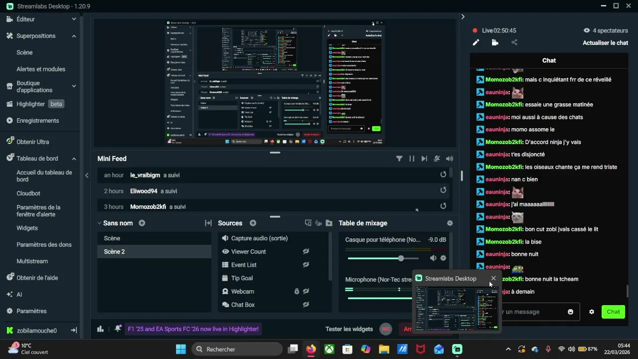
Task: Open Cloudbot in the dashboard menu
Action: (28, 193)
